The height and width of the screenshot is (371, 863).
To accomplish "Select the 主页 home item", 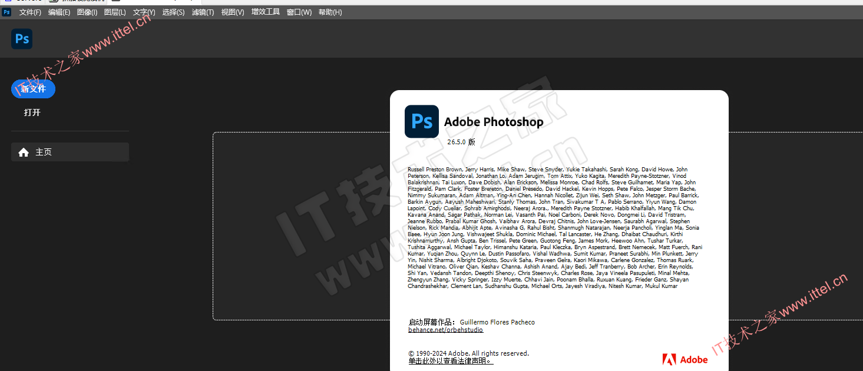I will point(70,152).
